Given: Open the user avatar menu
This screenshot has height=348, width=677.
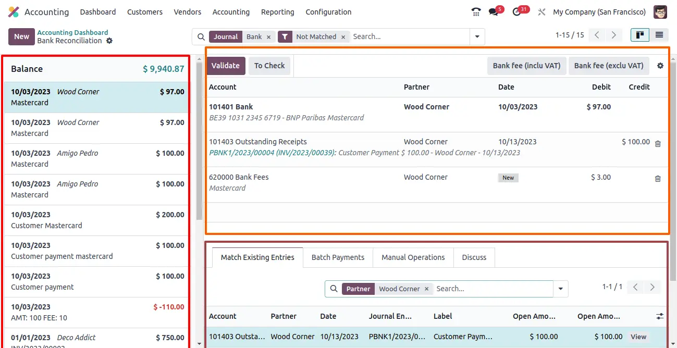Looking at the screenshot, I should click(660, 12).
